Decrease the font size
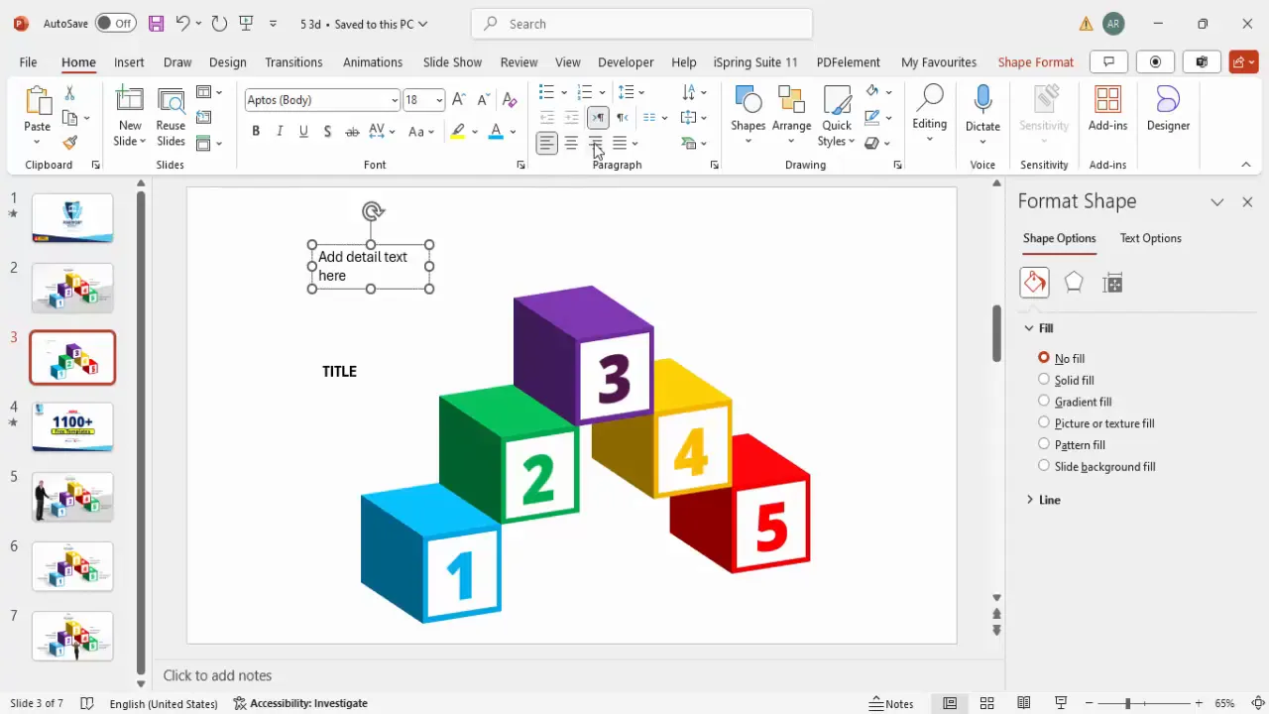Image resolution: width=1269 pixels, height=714 pixels. click(484, 99)
